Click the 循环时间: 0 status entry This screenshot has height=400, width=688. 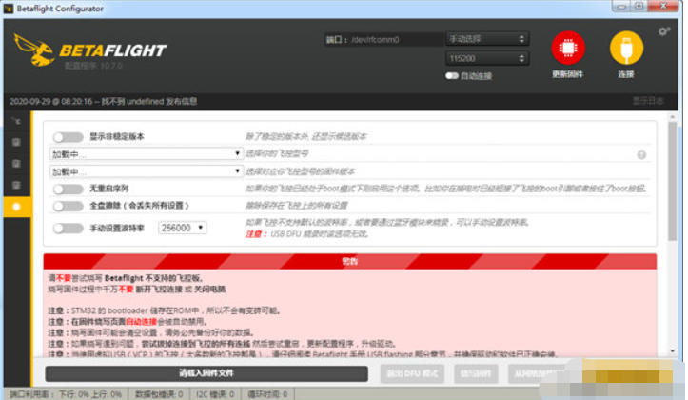pyautogui.click(x=267, y=394)
